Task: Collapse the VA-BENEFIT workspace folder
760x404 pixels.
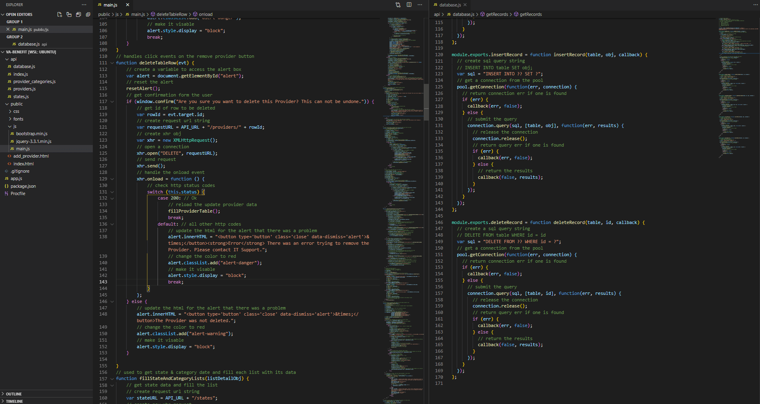Action: pyautogui.click(x=3, y=52)
